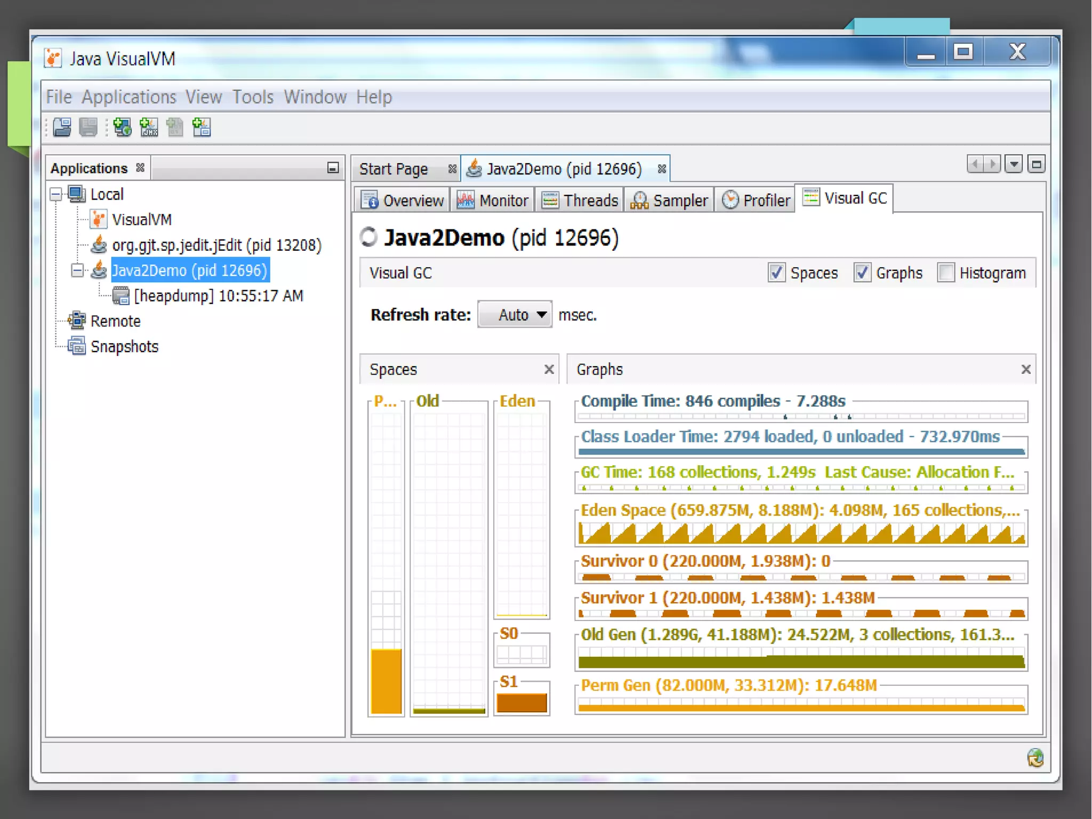Click the show document list arrow

1014,164
